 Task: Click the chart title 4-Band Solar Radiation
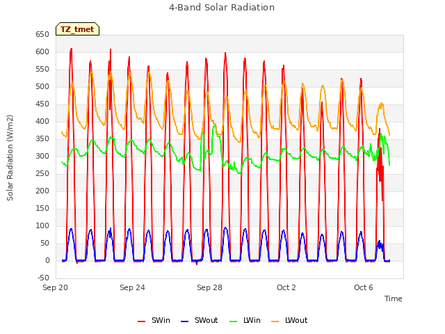pyautogui.click(x=222, y=8)
